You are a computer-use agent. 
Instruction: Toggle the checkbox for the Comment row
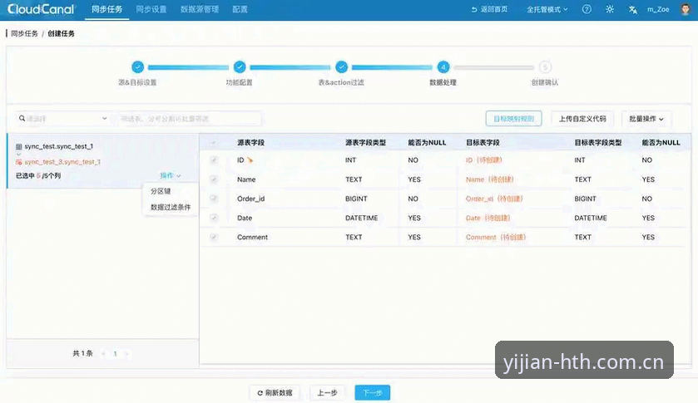tap(214, 237)
